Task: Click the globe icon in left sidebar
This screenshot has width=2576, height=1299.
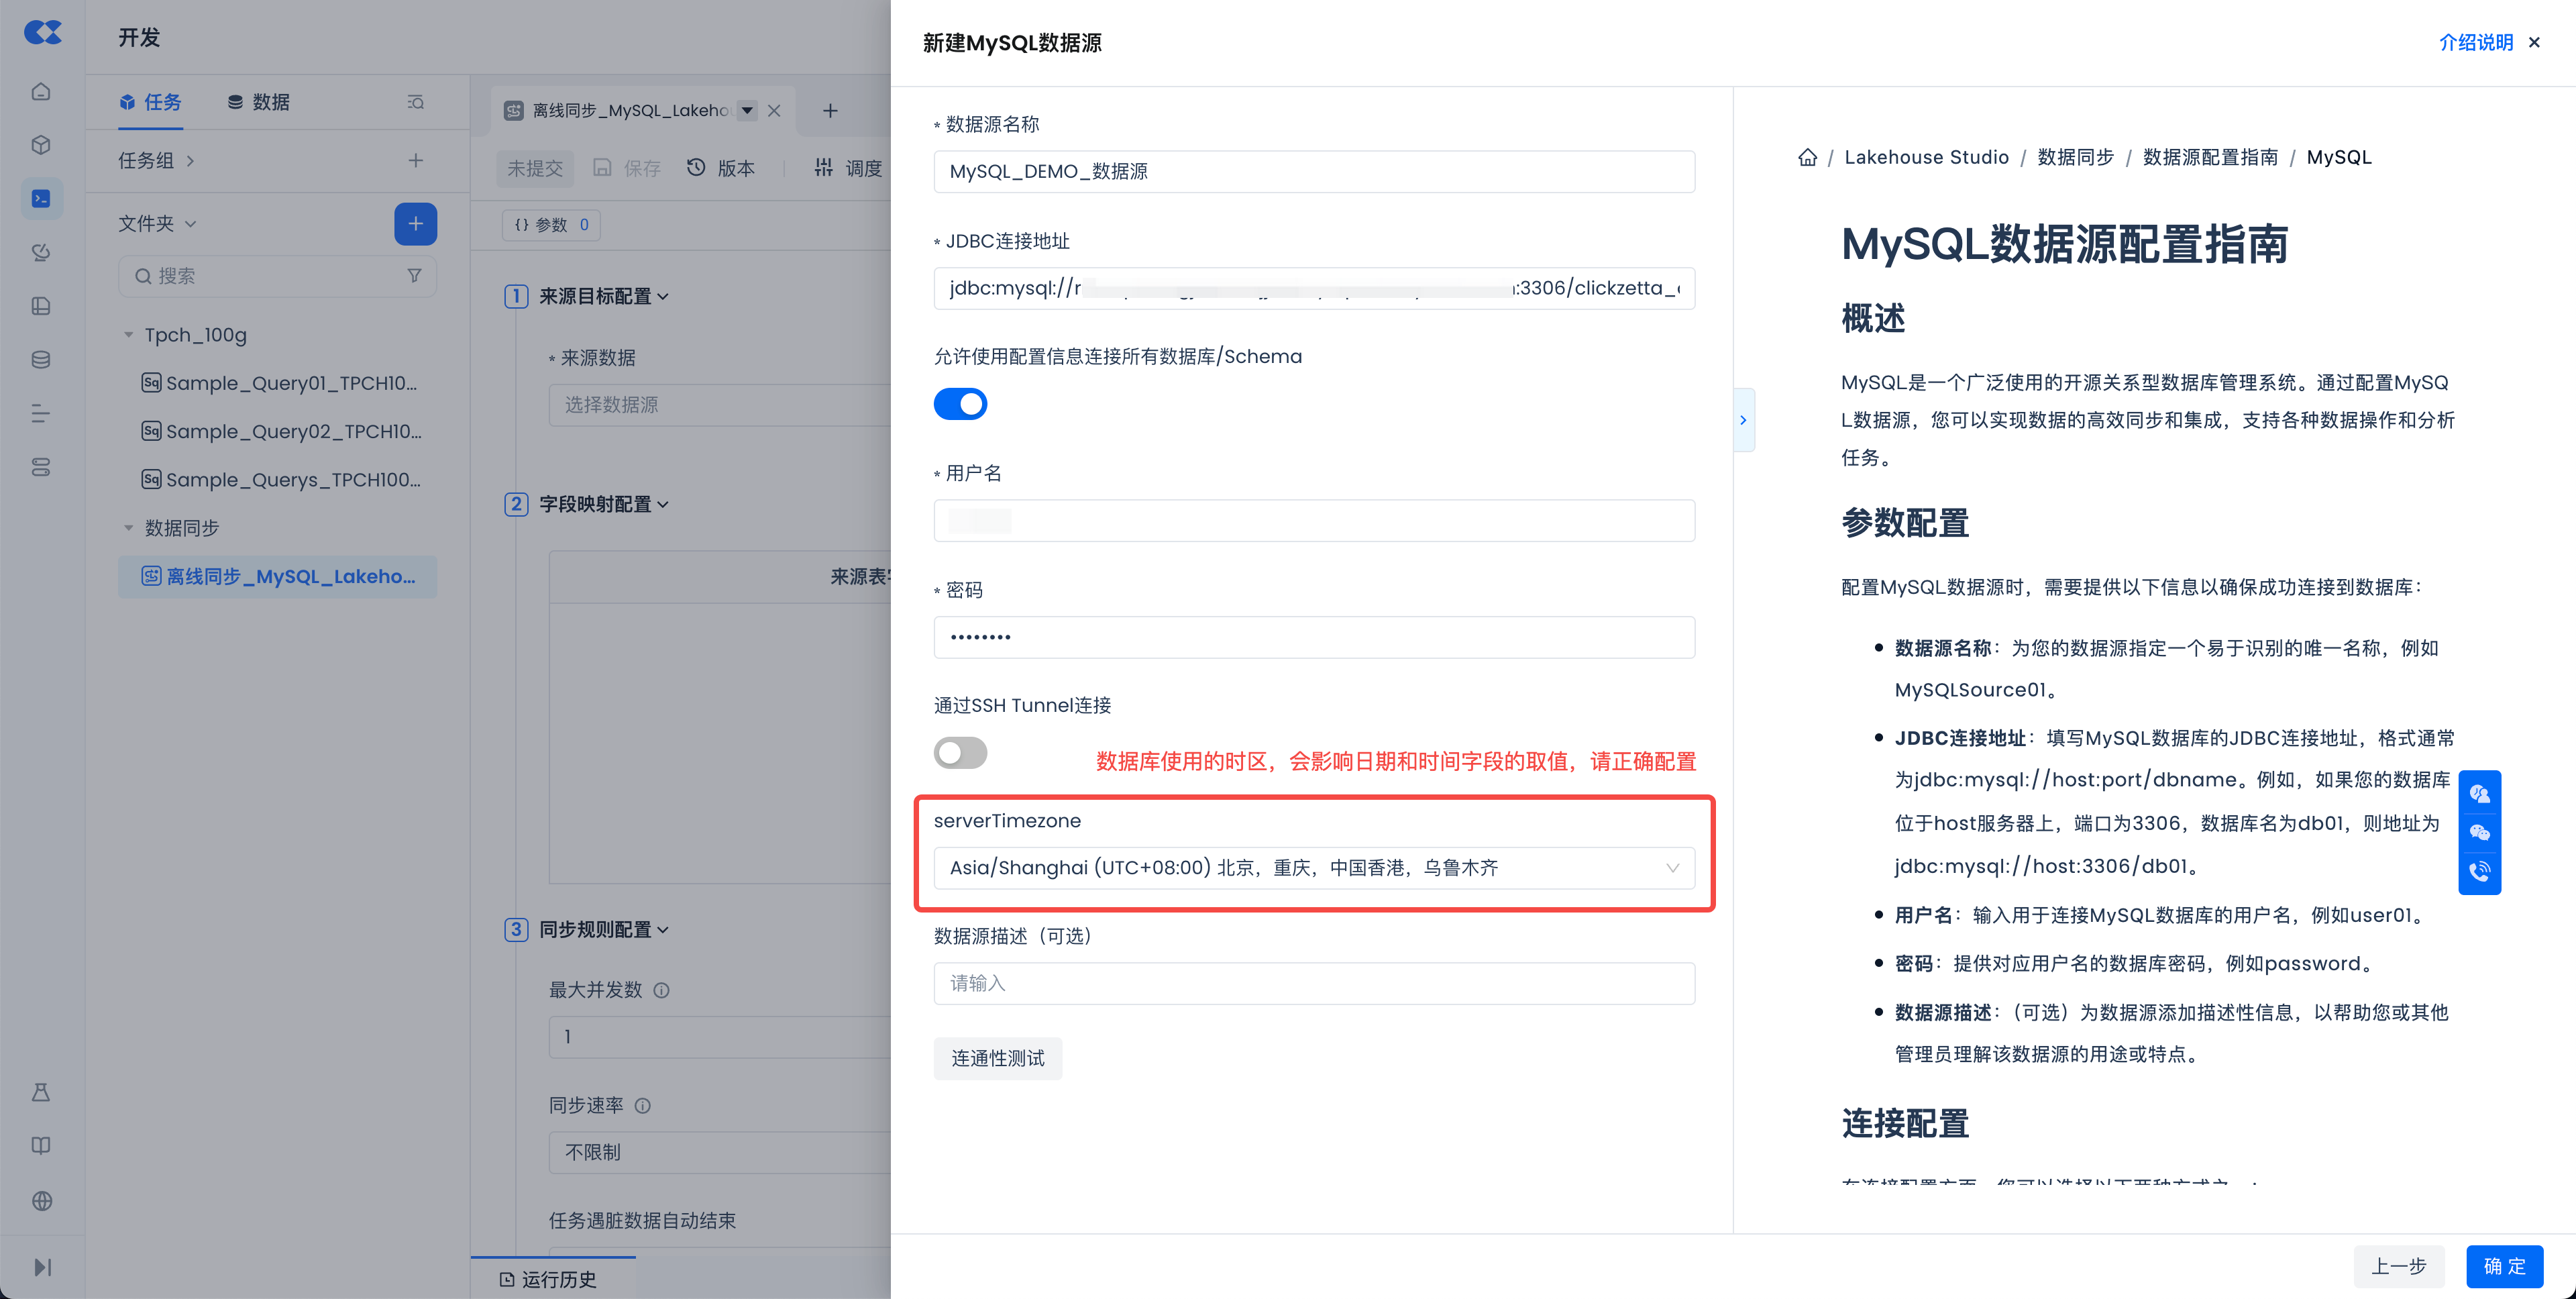Action: pyautogui.click(x=41, y=1201)
